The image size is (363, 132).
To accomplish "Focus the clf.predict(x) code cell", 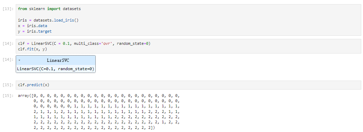I will (188, 85).
